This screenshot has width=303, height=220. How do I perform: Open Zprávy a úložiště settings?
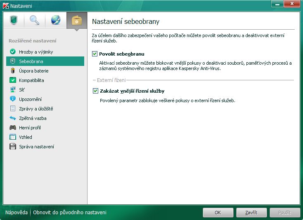(45, 108)
